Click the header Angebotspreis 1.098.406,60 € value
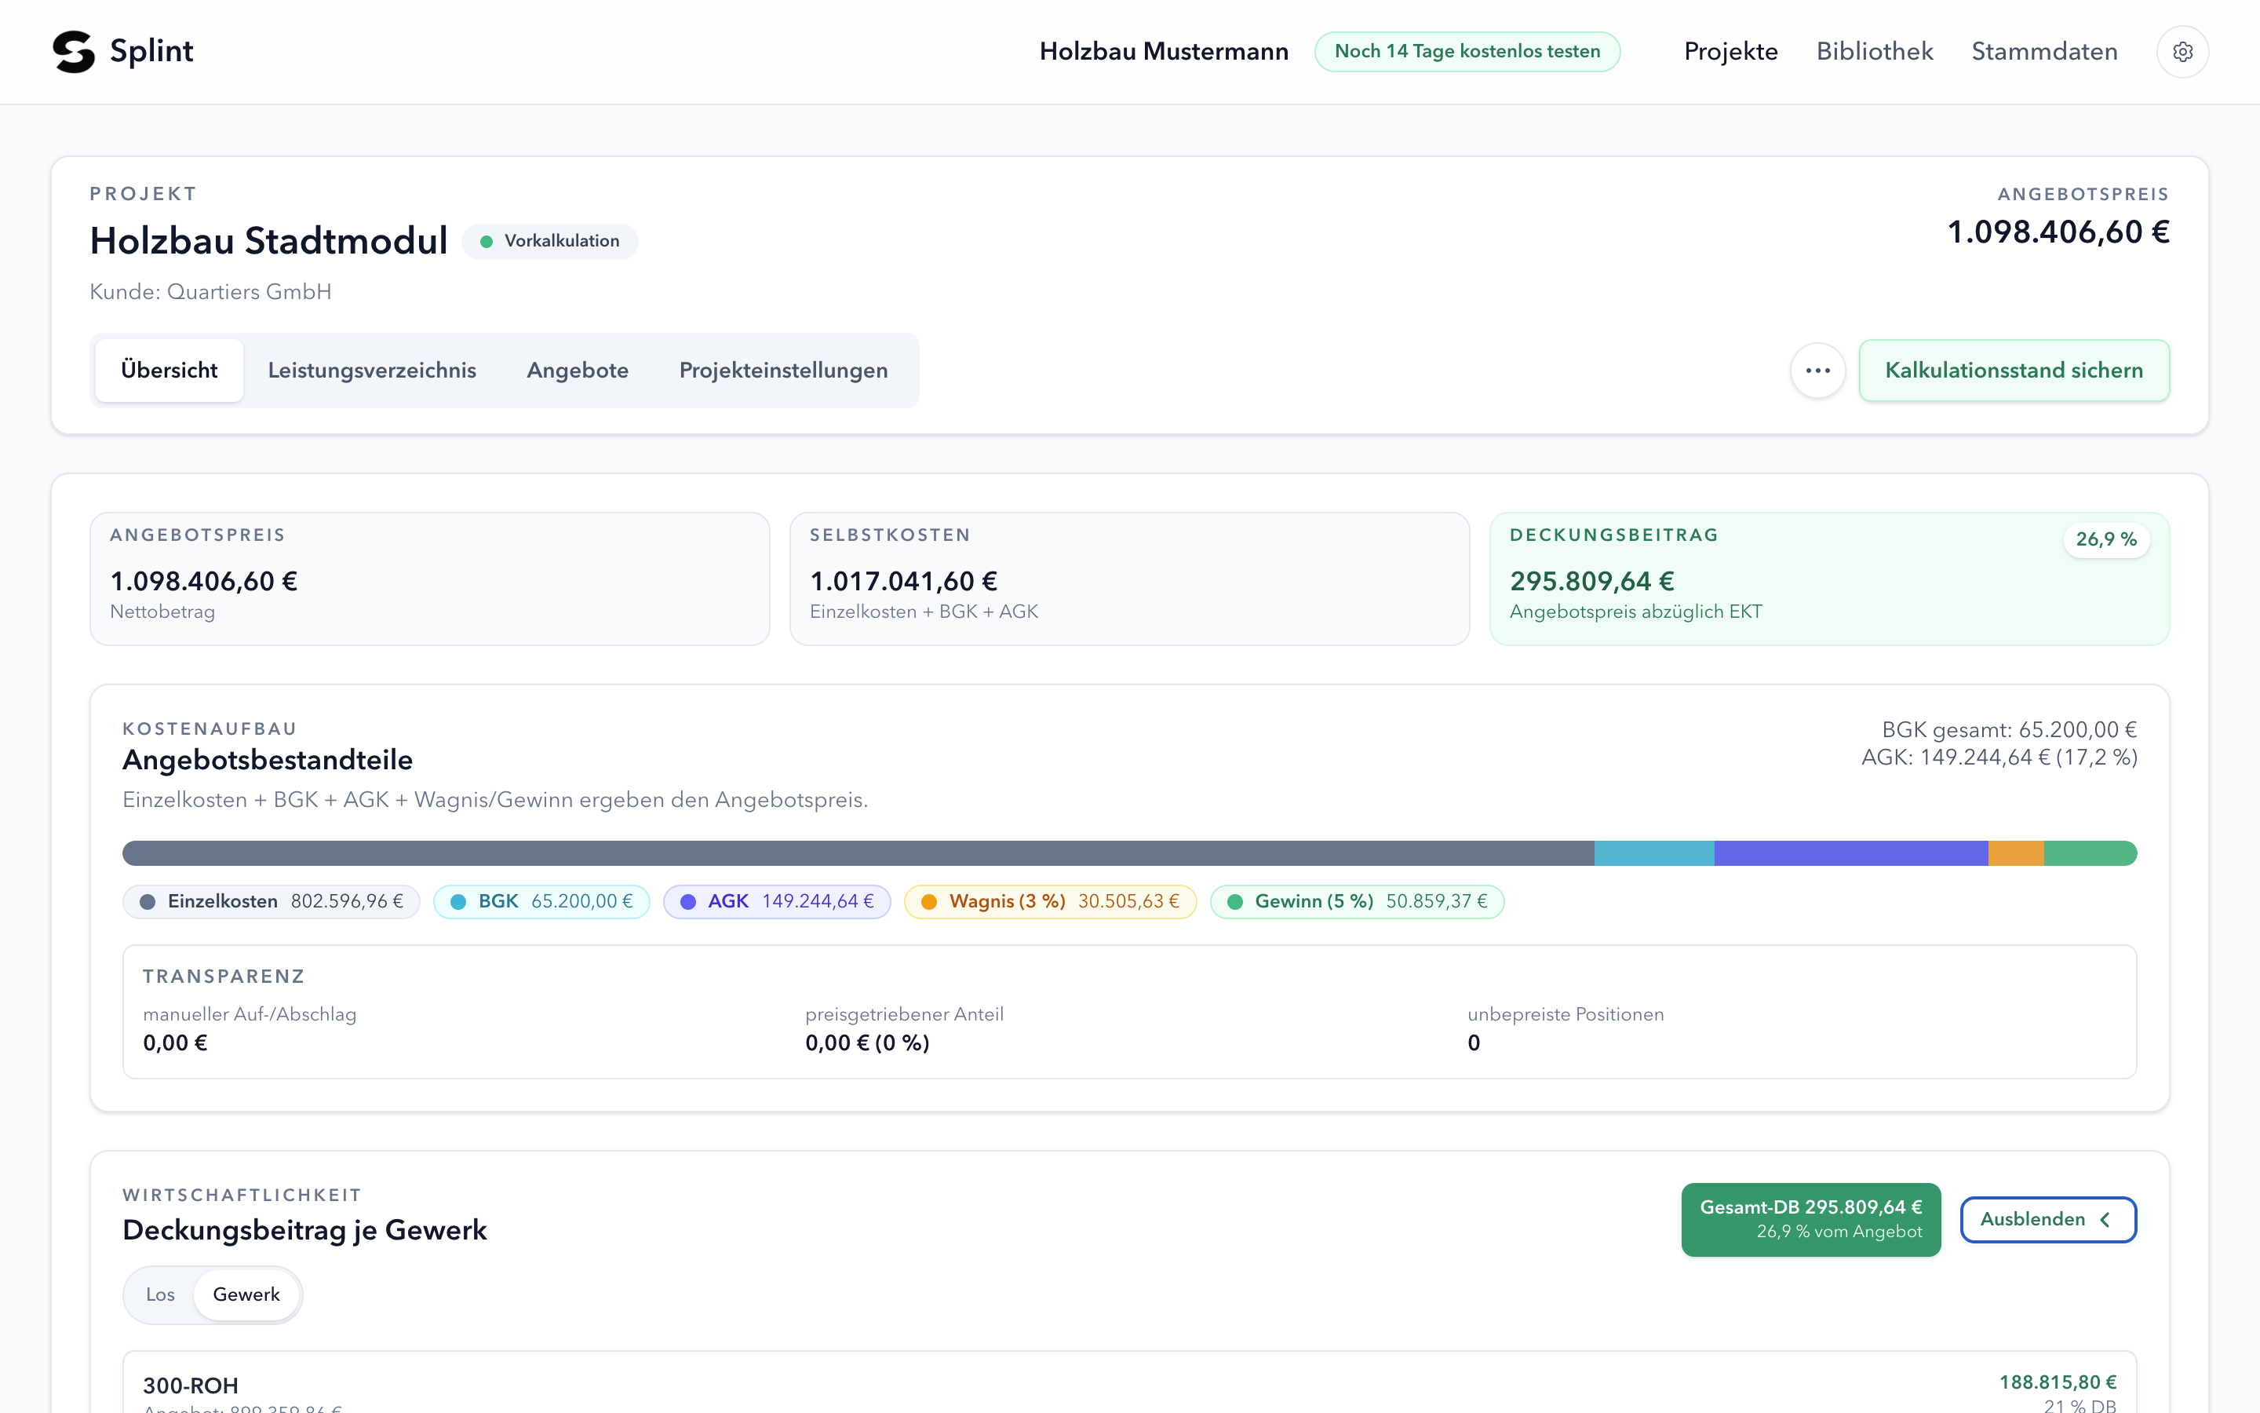This screenshot has height=1413, width=2260. point(2058,232)
